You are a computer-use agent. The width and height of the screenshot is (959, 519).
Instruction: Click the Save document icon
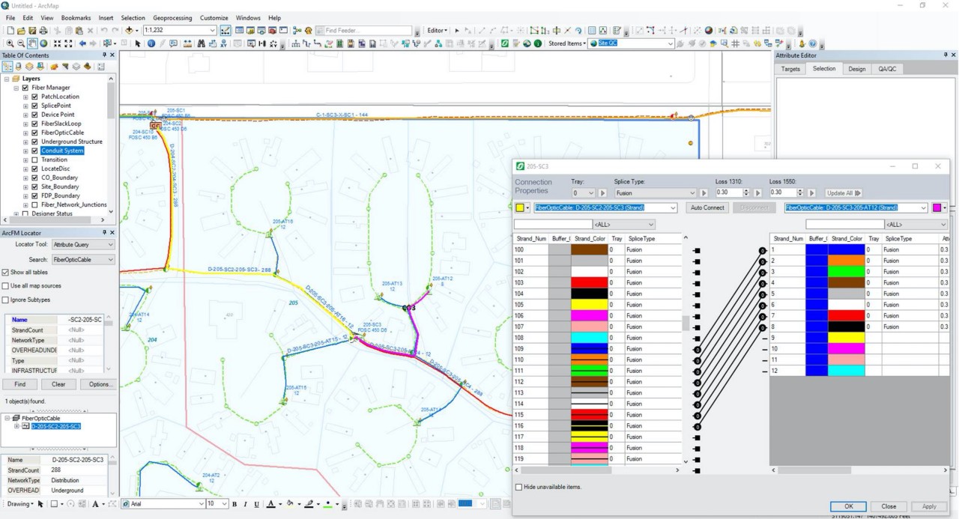click(32, 31)
